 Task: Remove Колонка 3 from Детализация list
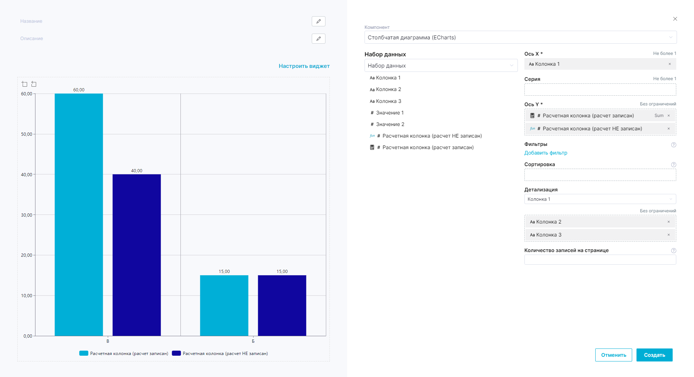coord(668,235)
